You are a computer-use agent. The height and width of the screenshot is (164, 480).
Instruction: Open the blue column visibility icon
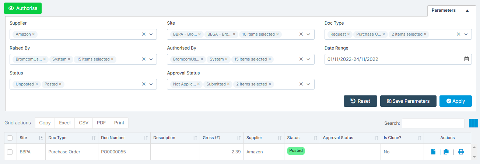pos(473,123)
